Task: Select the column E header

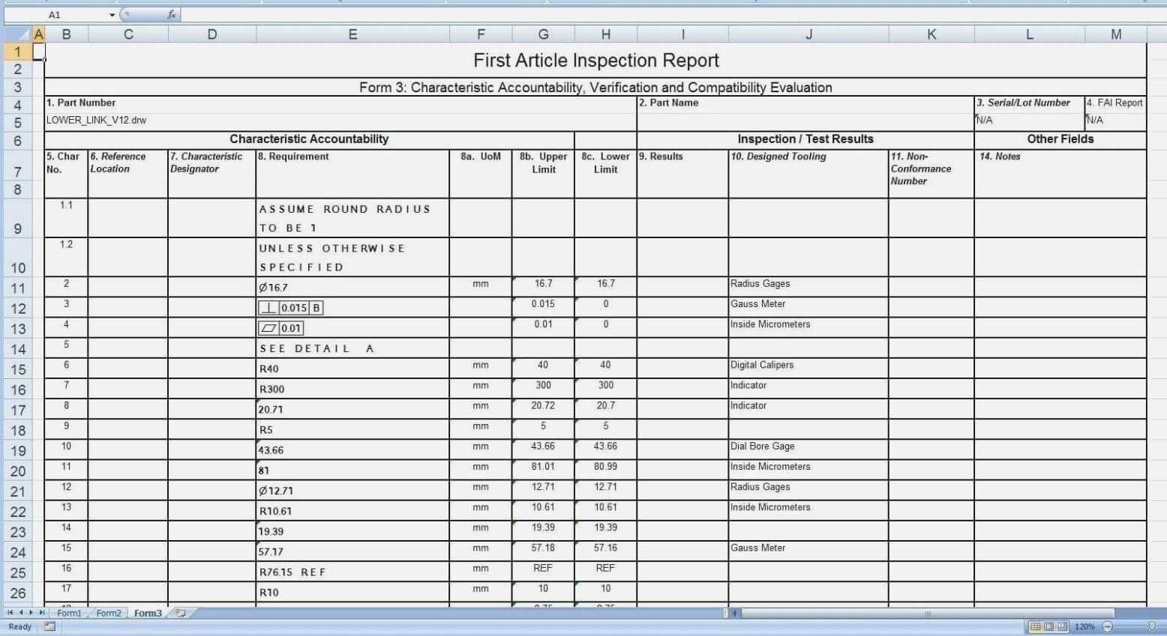Action: (x=352, y=34)
